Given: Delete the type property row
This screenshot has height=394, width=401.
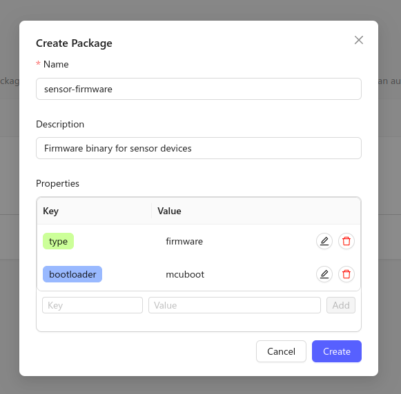Looking at the screenshot, I should coord(346,241).
